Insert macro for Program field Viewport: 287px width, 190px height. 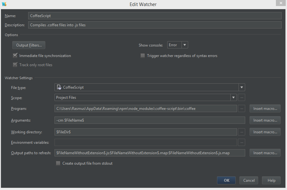(x=265, y=109)
